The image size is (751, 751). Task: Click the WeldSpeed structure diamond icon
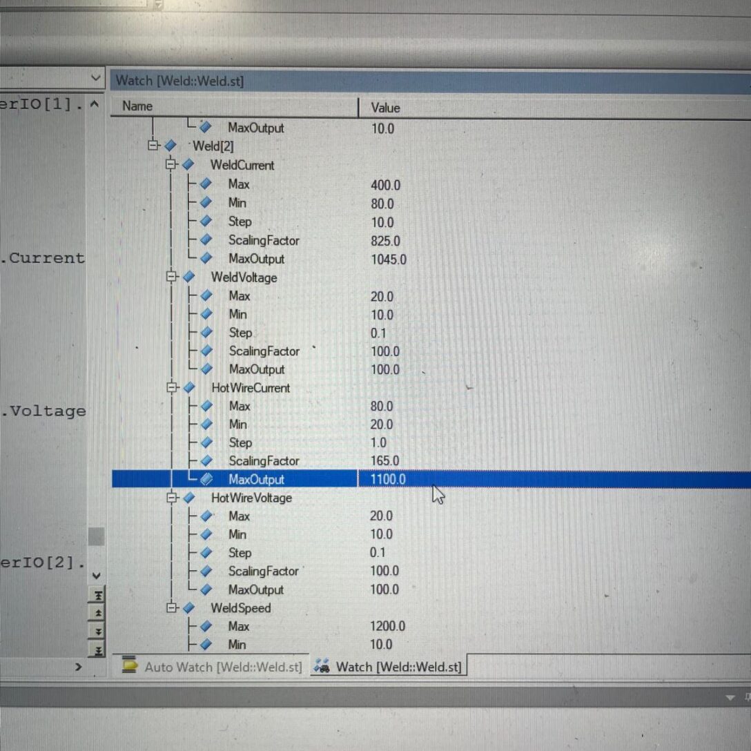188,608
